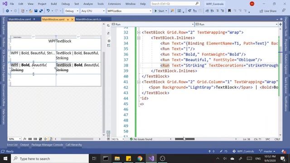
Task: Open the Extensions menu
Action: click(114, 4)
